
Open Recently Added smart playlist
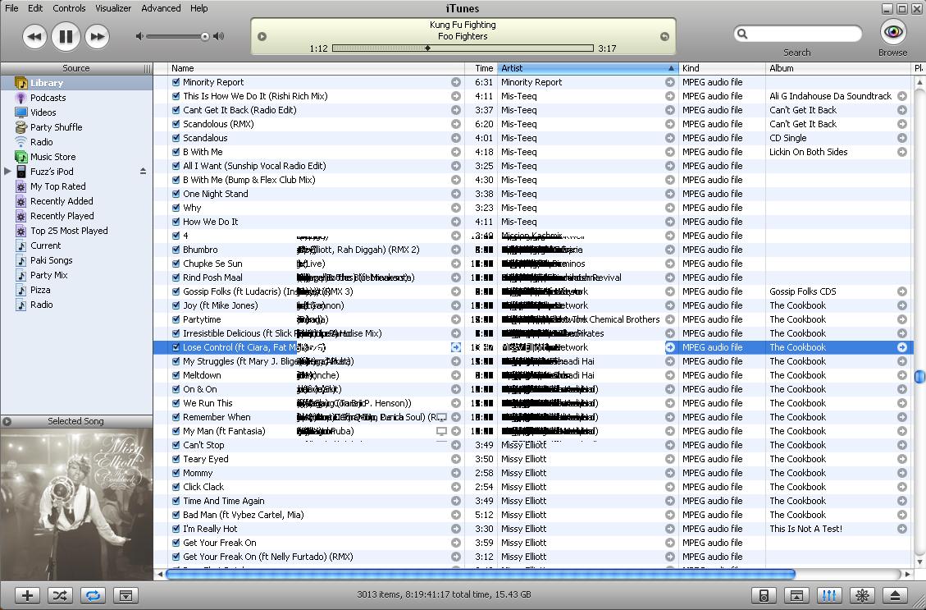[62, 201]
